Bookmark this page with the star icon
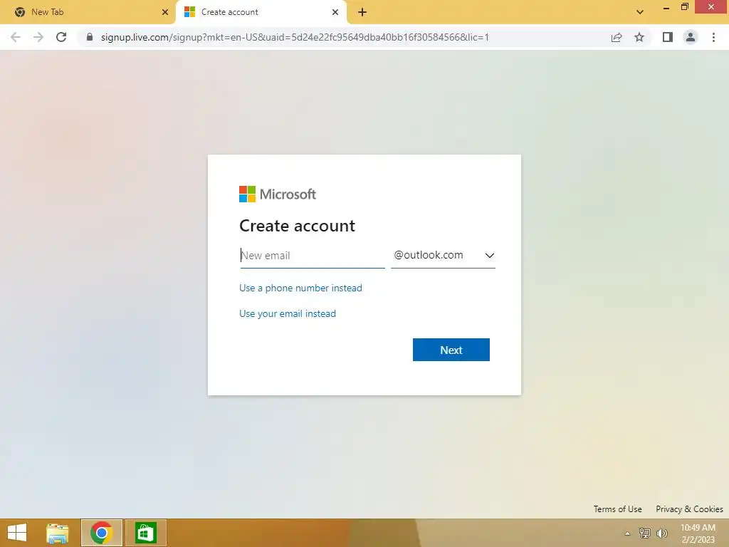Viewport: 729px width, 547px height. pyautogui.click(x=639, y=37)
